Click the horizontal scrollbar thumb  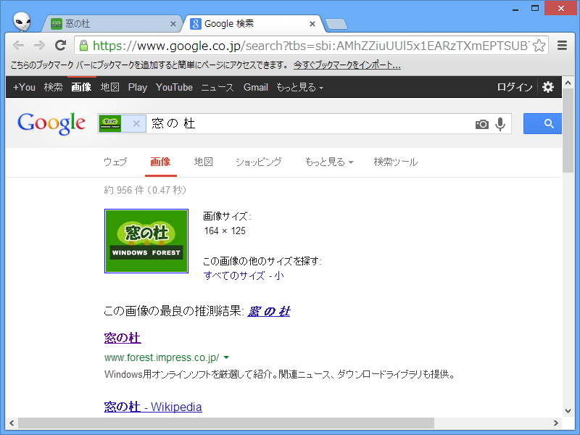(226, 423)
